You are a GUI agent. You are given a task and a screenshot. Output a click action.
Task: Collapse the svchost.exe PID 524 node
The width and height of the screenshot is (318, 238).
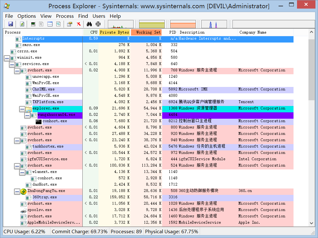tap(17, 166)
